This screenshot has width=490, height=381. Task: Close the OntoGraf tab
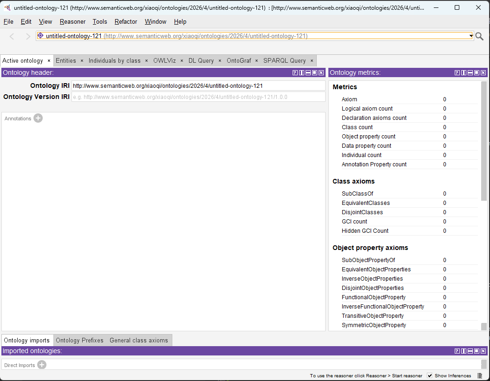[x=256, y=61]
